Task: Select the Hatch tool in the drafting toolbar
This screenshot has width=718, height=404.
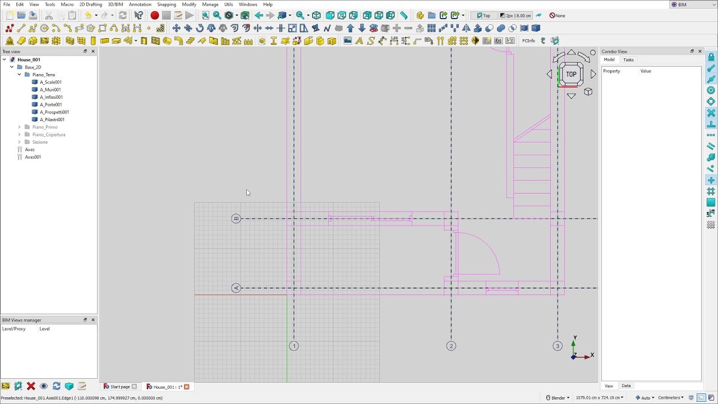Action: (160, 28)
